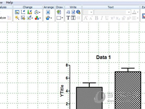Image resolution: width=145 pixels, height=109 pixels.
Task: Click the text color A icon
Action: (134, 12)
